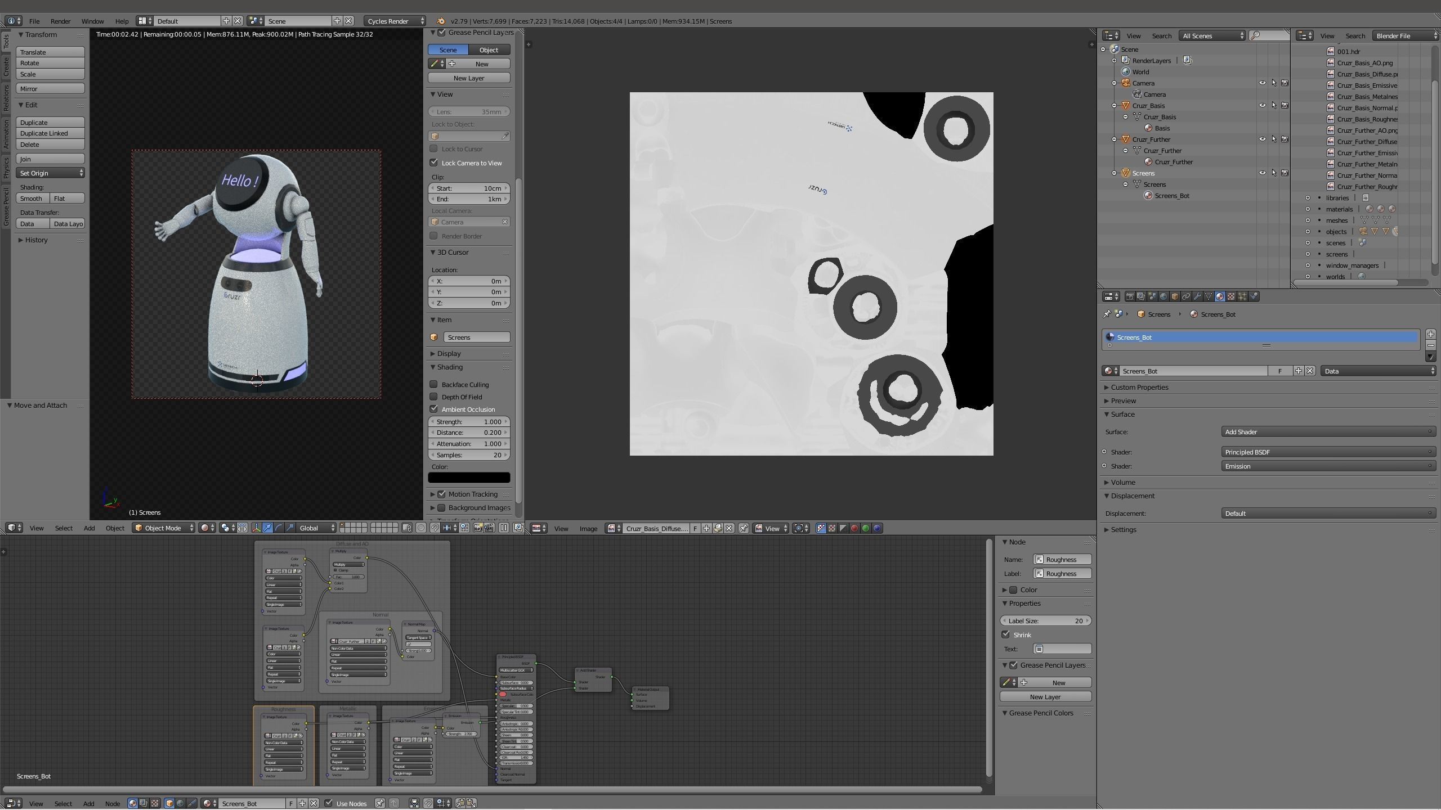
Task: Click the black Ambient Occlusion color swatch
Action: [x=468, y=478]
